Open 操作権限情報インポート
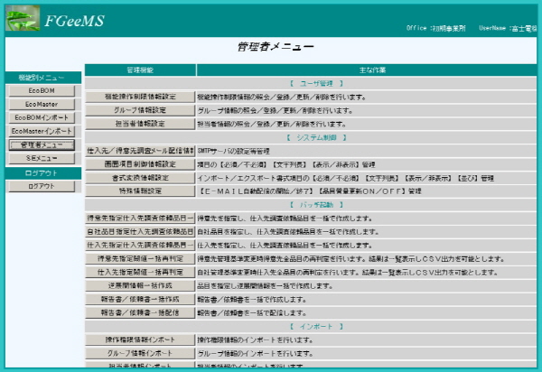The image size is (542, 372). tap(140, 339)
